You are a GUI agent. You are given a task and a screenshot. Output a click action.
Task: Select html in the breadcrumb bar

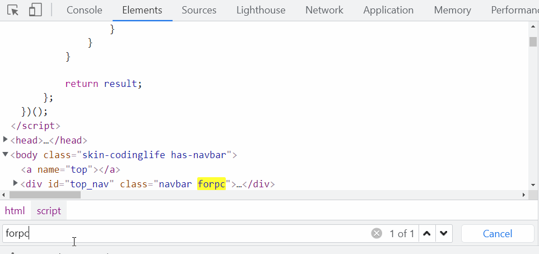coord(15,211)
